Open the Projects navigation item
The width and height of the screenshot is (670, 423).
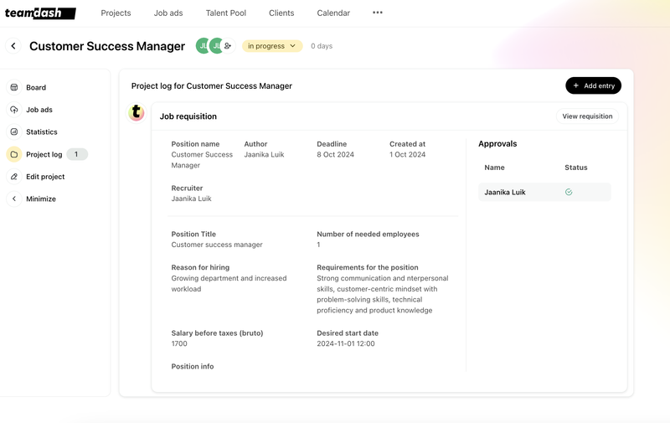click(116, 13)
